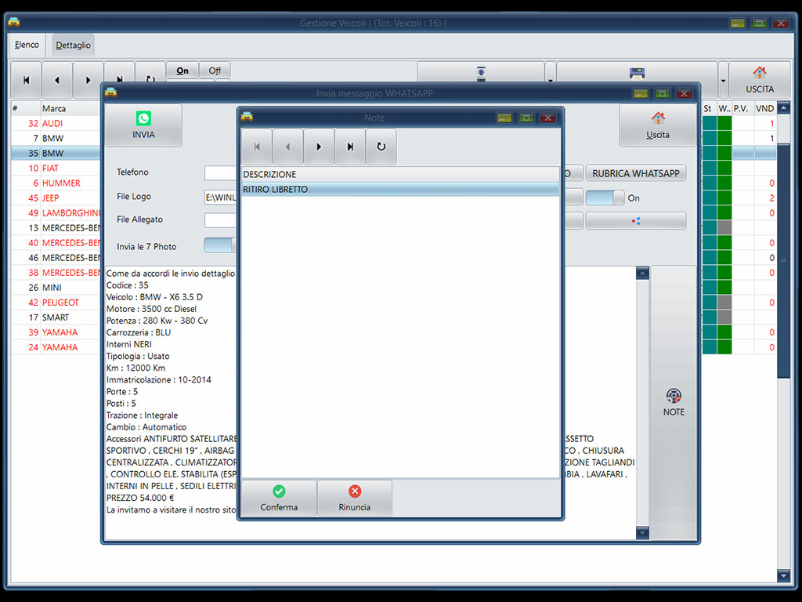This screenshot has width=802, height=602.
Task: Select the On option in the main toolbar
Action: click(182, 71)
